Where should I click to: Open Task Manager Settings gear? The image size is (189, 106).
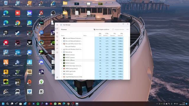pos(57,77)
